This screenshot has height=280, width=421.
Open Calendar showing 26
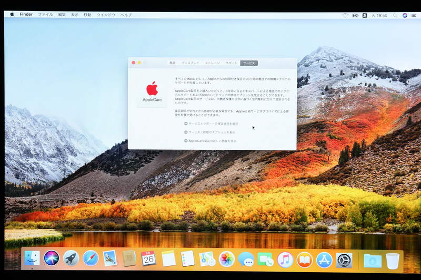pyautogui.click(x=148, y=258)
